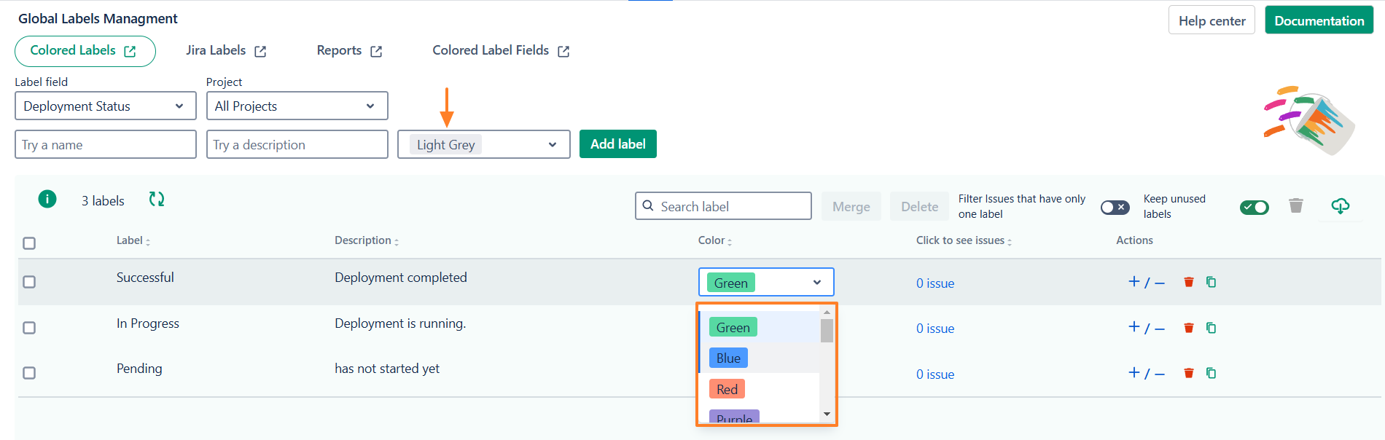1385x440 pixels.
Task: Click the Add label button
Action: point(617,144)
